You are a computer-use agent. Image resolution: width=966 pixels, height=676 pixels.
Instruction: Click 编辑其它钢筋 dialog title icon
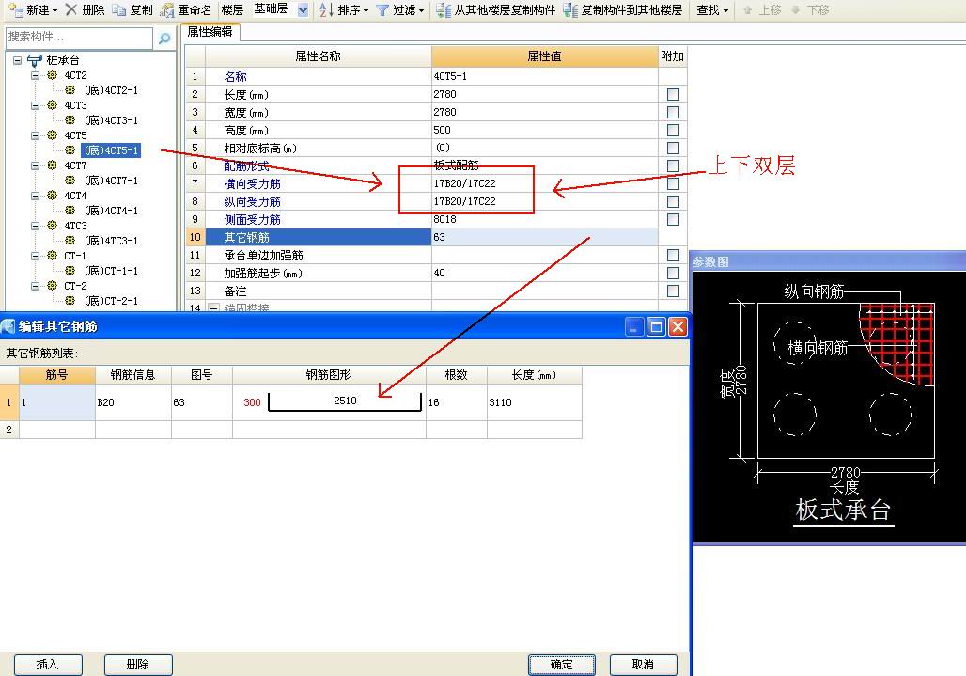8,326
